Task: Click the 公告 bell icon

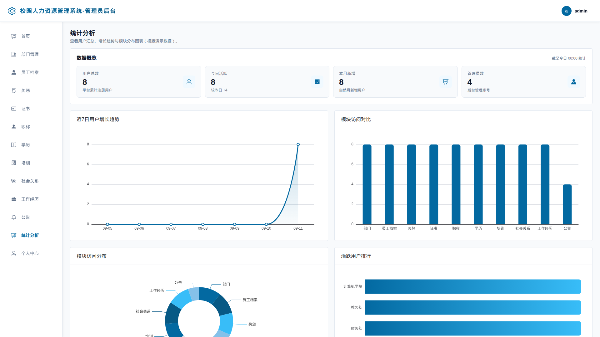Action: pyautogui.click(x=14, y=217)
